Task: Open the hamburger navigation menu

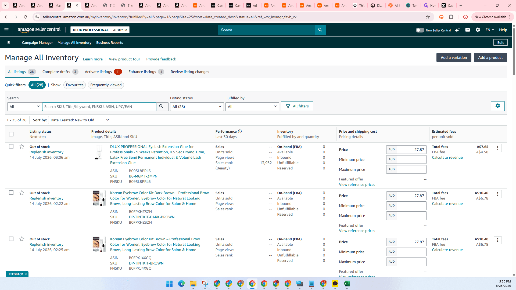Action: (6, 30)
